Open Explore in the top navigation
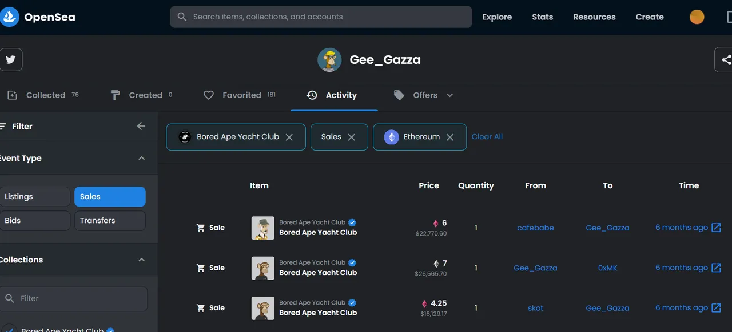Image resolution: width=732 pixels, height=332 pixels. point(497,17)
